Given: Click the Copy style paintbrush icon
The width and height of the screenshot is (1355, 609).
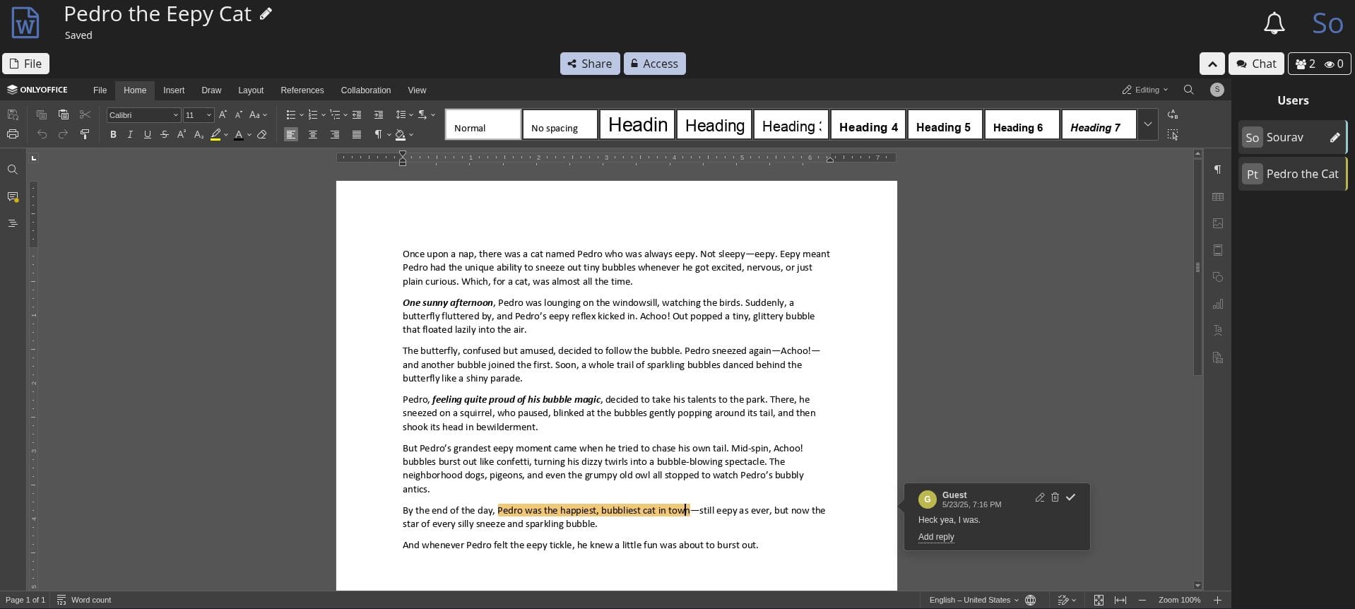Looking at the screenshot, I should pos(85,134).
